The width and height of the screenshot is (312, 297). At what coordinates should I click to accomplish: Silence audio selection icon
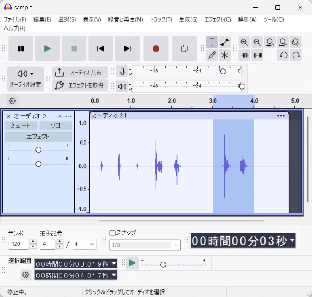[x=258, y=55]
